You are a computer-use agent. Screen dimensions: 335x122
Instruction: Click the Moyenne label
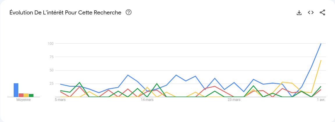[x=24, y=100]
